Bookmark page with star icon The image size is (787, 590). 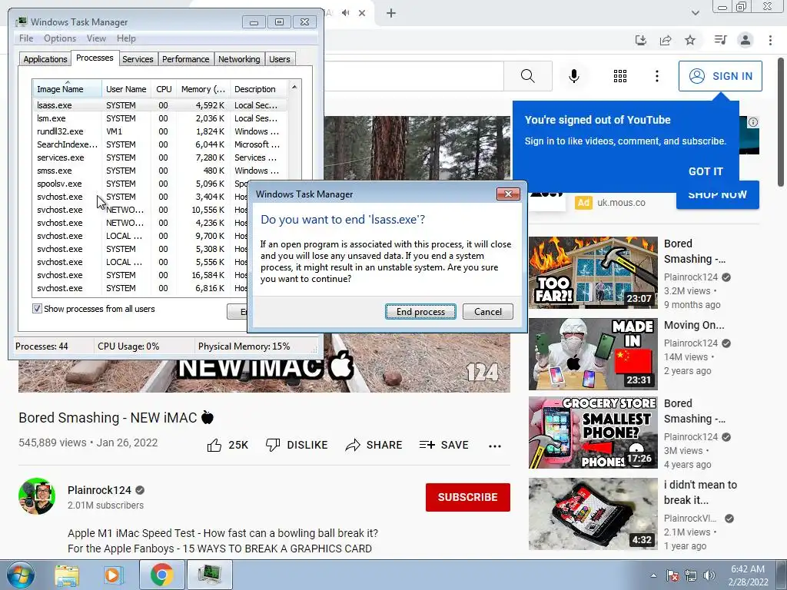point(690,40)
